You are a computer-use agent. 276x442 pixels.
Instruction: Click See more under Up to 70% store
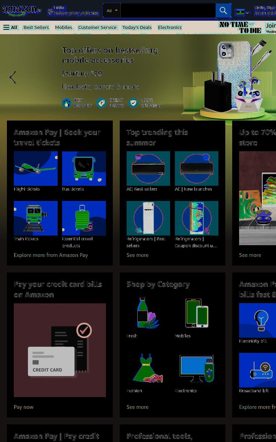[250, 255]
